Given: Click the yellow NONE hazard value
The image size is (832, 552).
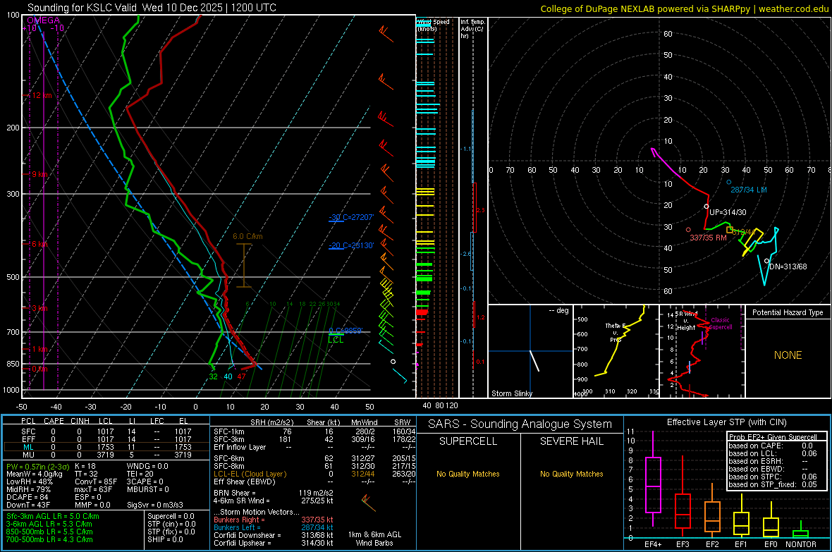Looking at the screenshot, I should click(788, 355).
